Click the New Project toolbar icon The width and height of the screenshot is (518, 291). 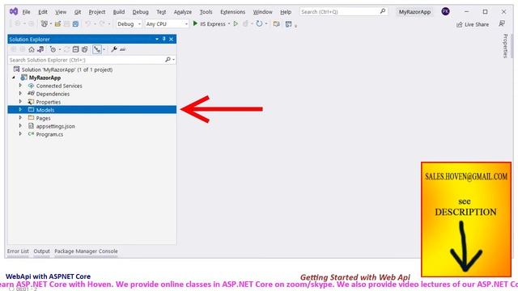44,23
